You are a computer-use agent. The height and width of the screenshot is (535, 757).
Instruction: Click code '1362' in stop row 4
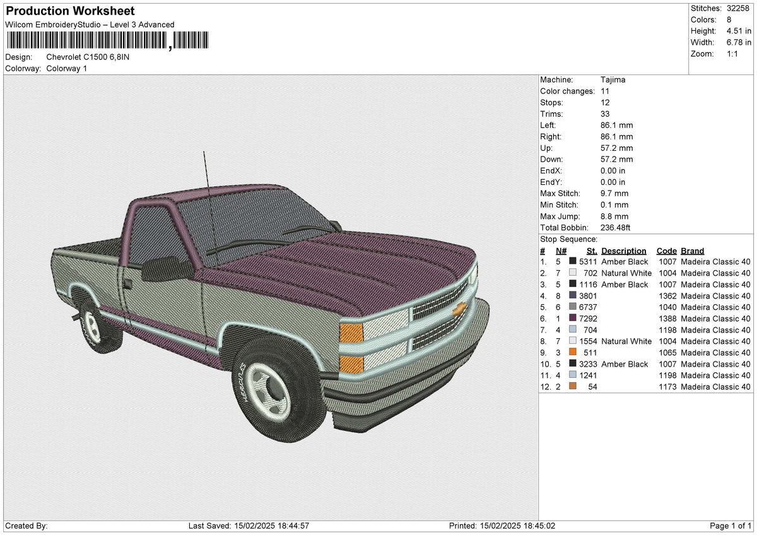pos(668,296)
